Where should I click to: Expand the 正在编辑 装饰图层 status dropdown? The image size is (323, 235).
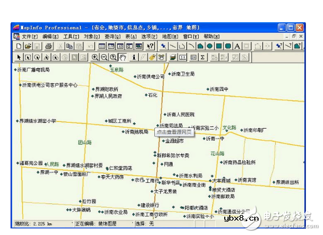pyautogui.click(x=133, y=223)
